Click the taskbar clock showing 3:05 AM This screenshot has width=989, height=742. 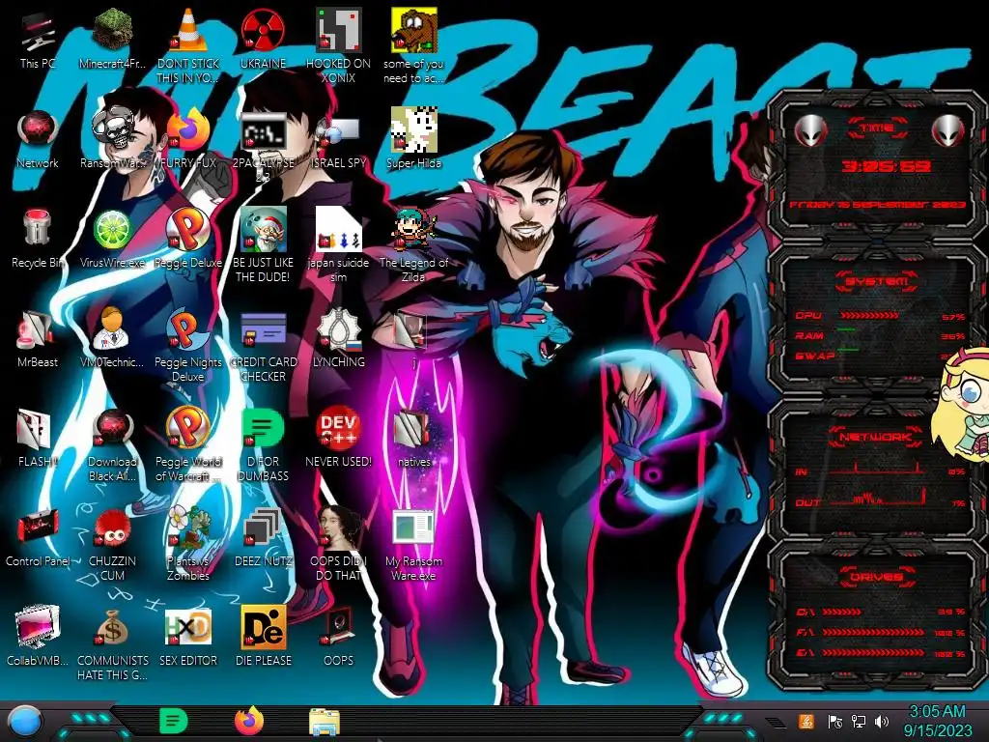(937, 721)
